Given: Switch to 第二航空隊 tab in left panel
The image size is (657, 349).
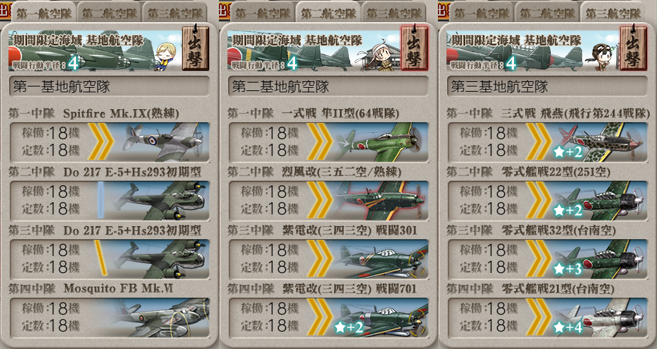Looking at the screenshot, I should point(110,13).
